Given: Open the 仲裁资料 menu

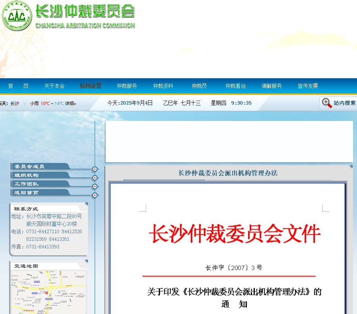Looking at the screenshot, I should coord(163,86).
